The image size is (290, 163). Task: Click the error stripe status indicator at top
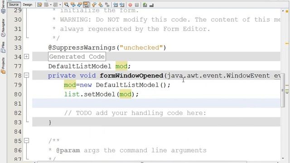coord(287,11)
